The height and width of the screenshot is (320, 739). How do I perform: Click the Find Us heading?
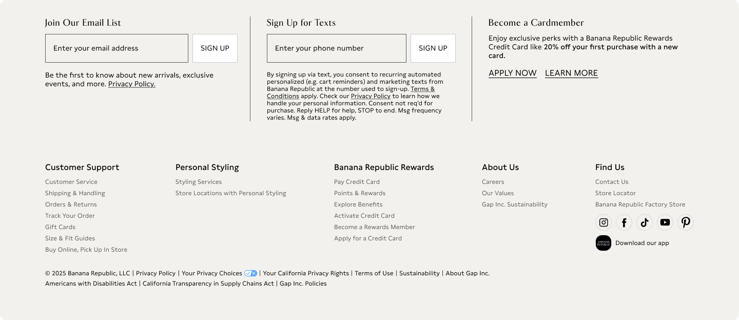pyautogui.click(x=610, y=167)
